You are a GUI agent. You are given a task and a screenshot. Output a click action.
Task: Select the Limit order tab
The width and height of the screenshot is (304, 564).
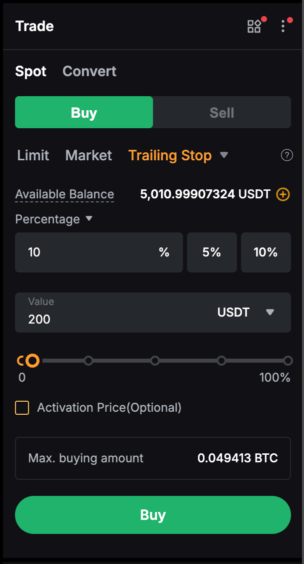(33, 155)
